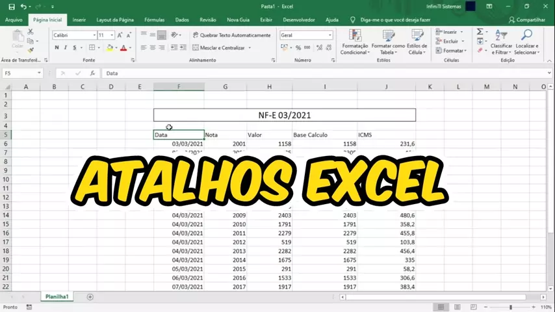Screen dimensions: 555x312
Task: Toggle italic formatting (I)
Action: pyautogui.click(x=66, y=47)
